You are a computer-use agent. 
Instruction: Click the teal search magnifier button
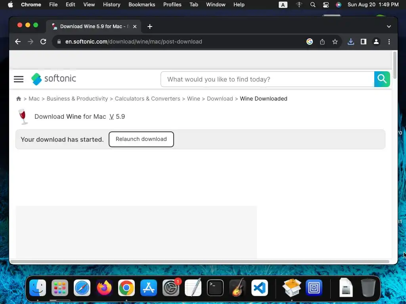pyautogui.click(x=382, y=79)
